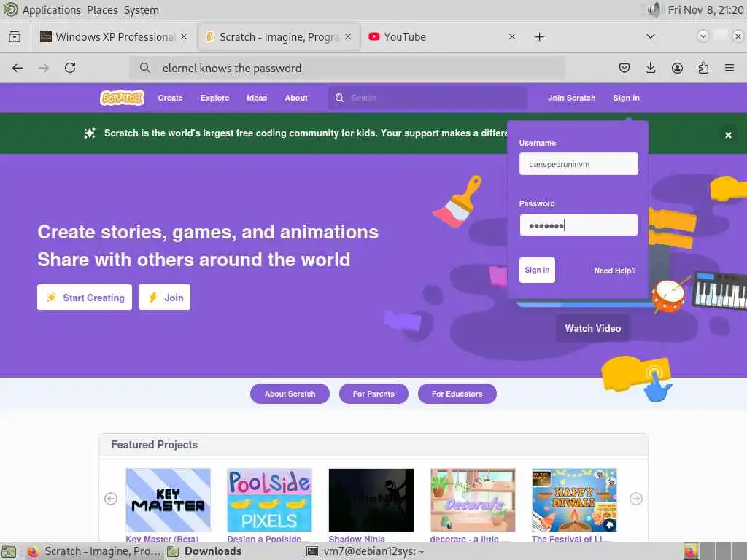747x560 pixels.
Task: Click Scratch Firefox window in bottom taskbar
Action: (x=93, y=551)
